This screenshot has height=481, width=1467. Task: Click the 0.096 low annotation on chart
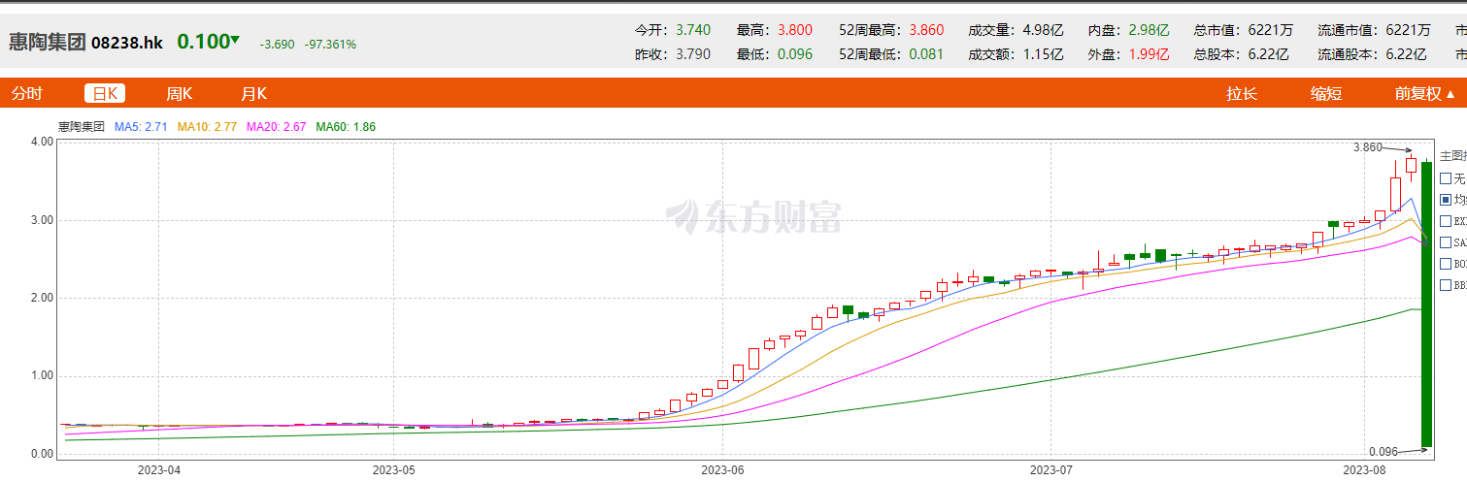(1384, 451)
